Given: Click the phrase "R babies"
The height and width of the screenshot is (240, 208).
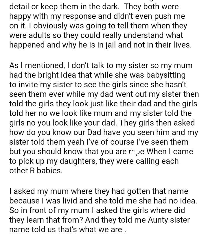Looking at the screenshot, I should (40, 171).
